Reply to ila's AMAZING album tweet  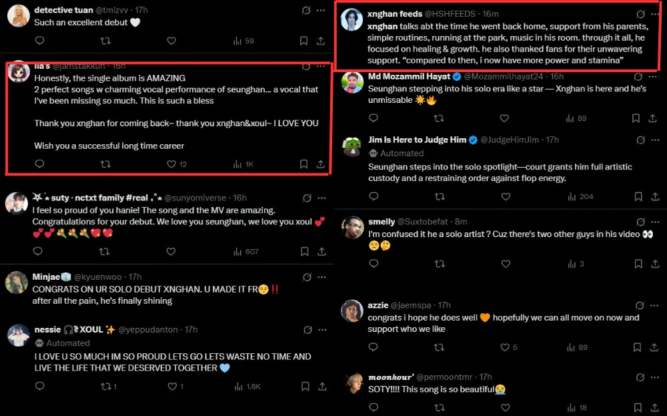point(39,164)
